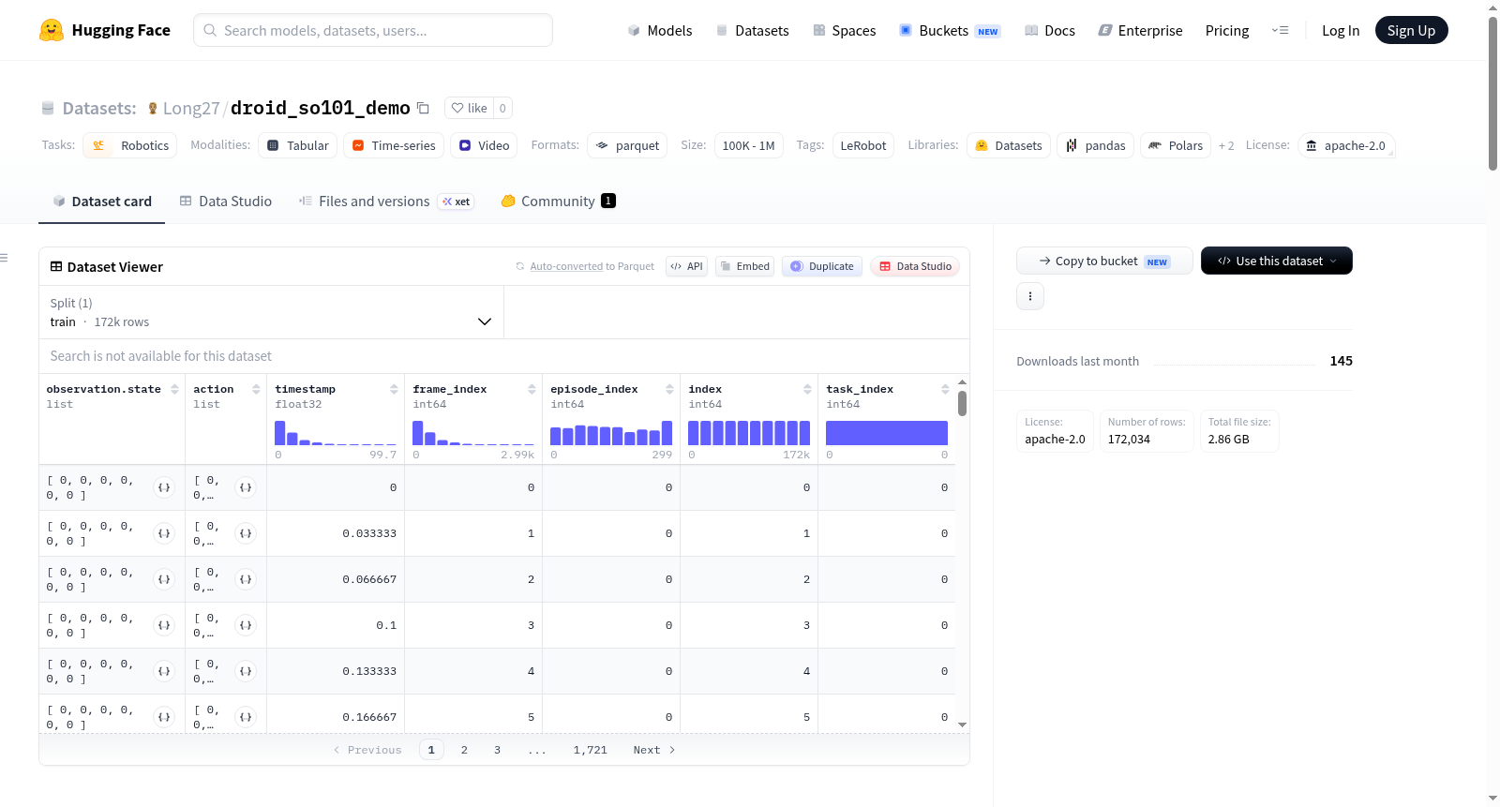The height and width of the screenshot is (807, 1500).
Task: Open the API button in Dataset Viewer
Action: [x=686, y=266]
